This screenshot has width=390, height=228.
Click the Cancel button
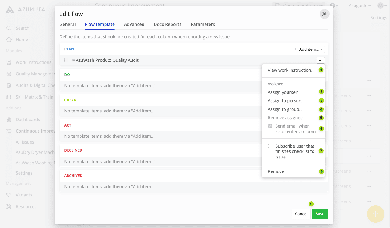[x=301, y=214]
